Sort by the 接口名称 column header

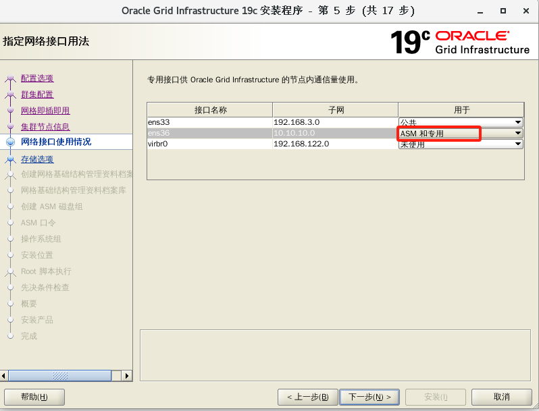(210, 110)
